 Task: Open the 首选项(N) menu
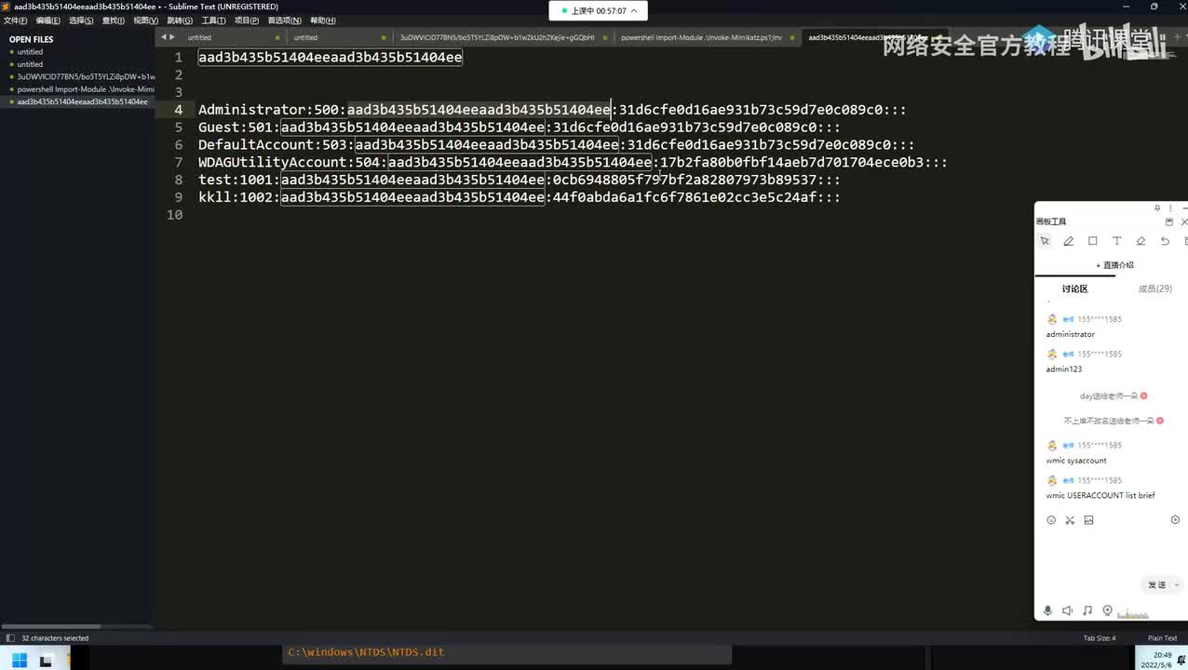point(284,20)
